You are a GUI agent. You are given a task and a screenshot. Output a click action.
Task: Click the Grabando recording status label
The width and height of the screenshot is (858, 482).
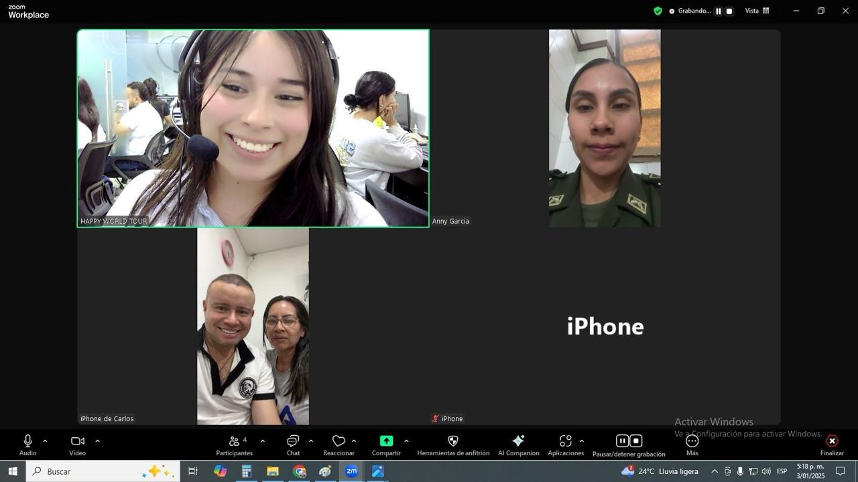tap(694, 11)
